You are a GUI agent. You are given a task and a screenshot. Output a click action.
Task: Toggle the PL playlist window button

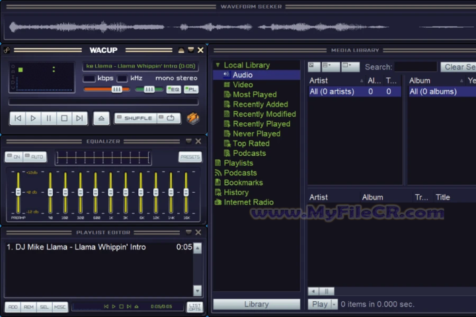pyautogui.click(x=191, y=90)
